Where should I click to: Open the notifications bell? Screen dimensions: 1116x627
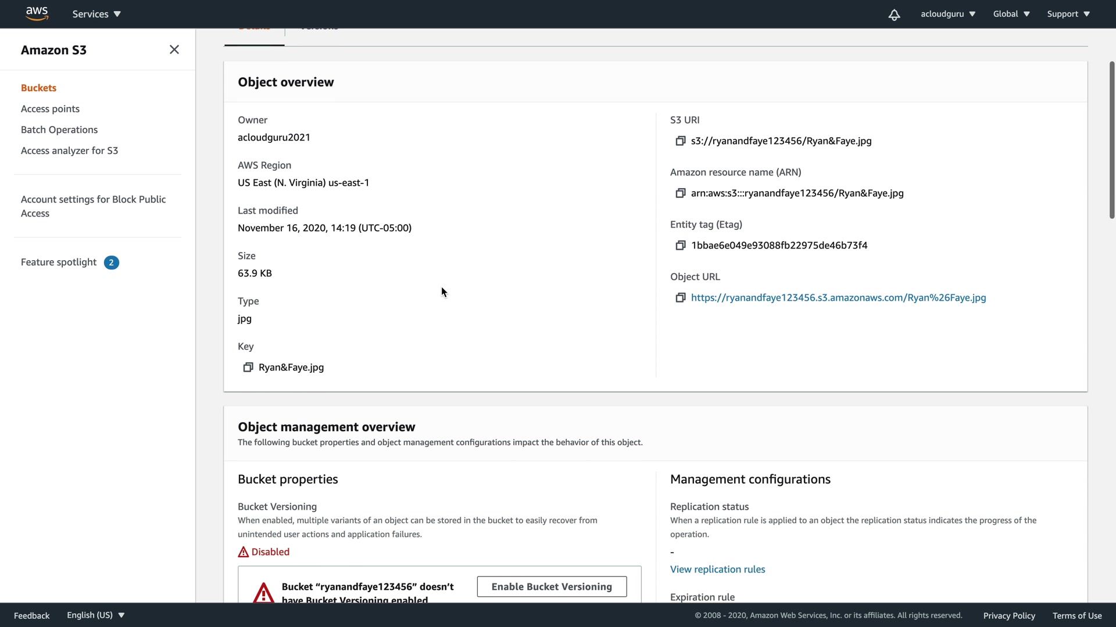click(894, 15)
